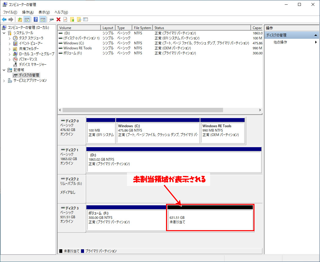The height and width of the screenshot is (262, 320).
Task: Open the 操作(A) menu
Action: (28, 12)
